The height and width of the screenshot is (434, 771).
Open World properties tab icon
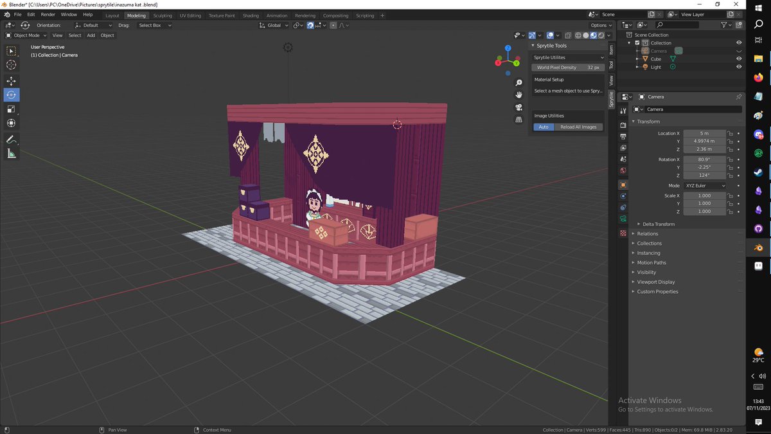[623, 170]
